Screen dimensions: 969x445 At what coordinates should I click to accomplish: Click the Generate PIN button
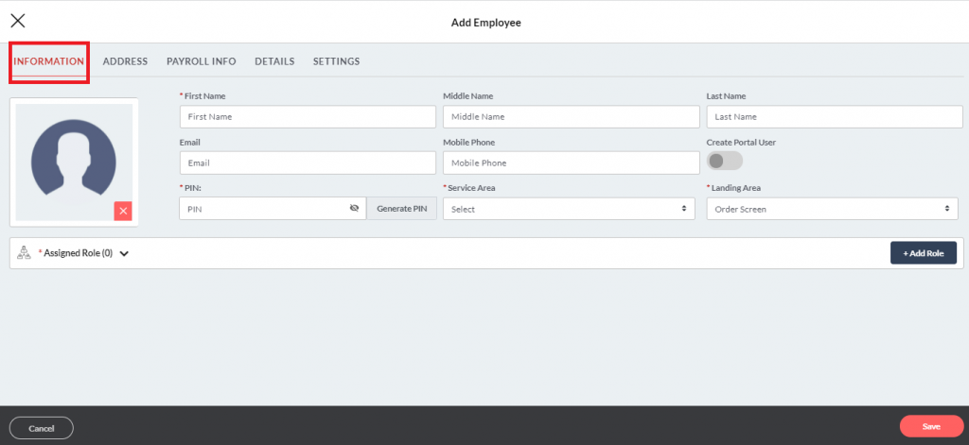tap(401, 209)
